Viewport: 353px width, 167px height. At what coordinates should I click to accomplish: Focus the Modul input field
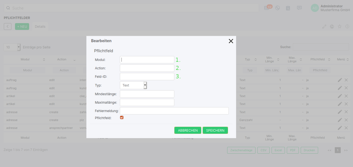(x=147, y=60)
